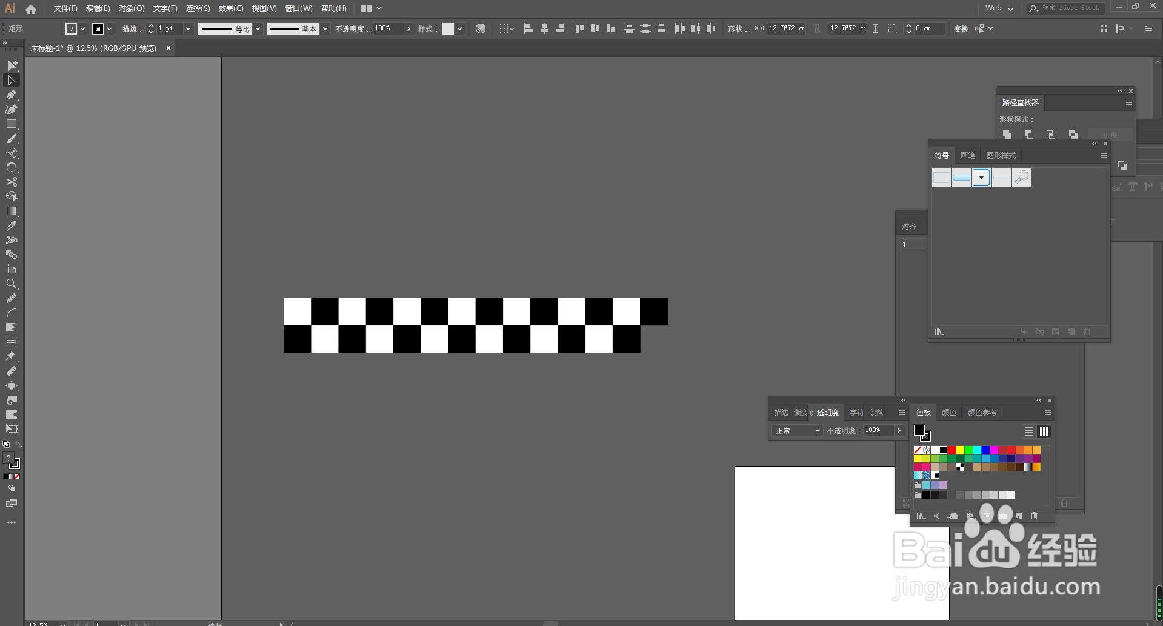Select the Pen tool
The image size is (1163, 626).
tap(12, 95)
